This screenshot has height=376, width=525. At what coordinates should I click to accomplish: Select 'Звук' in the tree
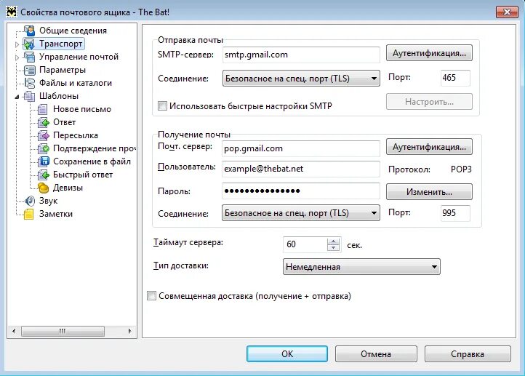coord(48,201)
